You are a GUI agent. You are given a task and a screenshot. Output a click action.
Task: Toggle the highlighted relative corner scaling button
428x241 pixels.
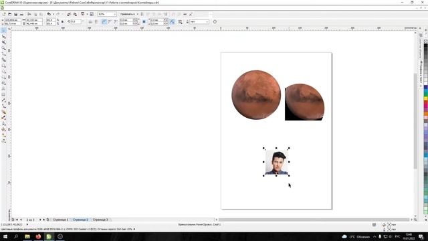(172, 21)
